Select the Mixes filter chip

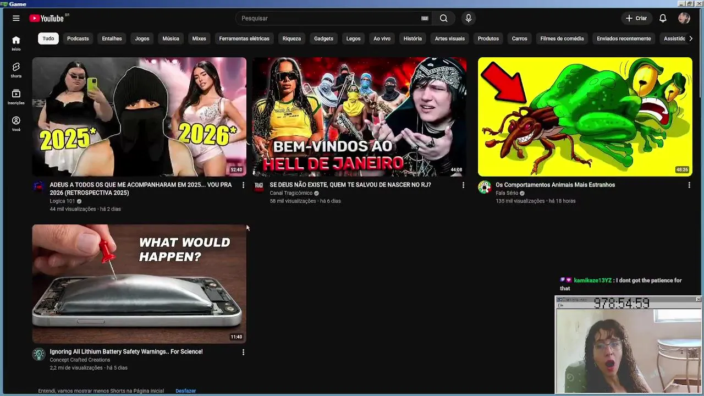pos(199,38)
